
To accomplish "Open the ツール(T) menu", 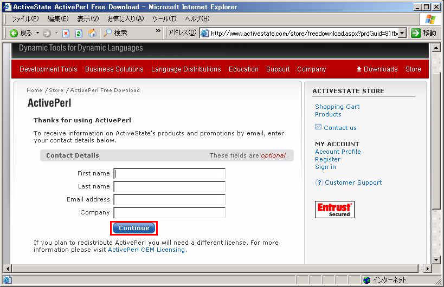I will 164,19.
